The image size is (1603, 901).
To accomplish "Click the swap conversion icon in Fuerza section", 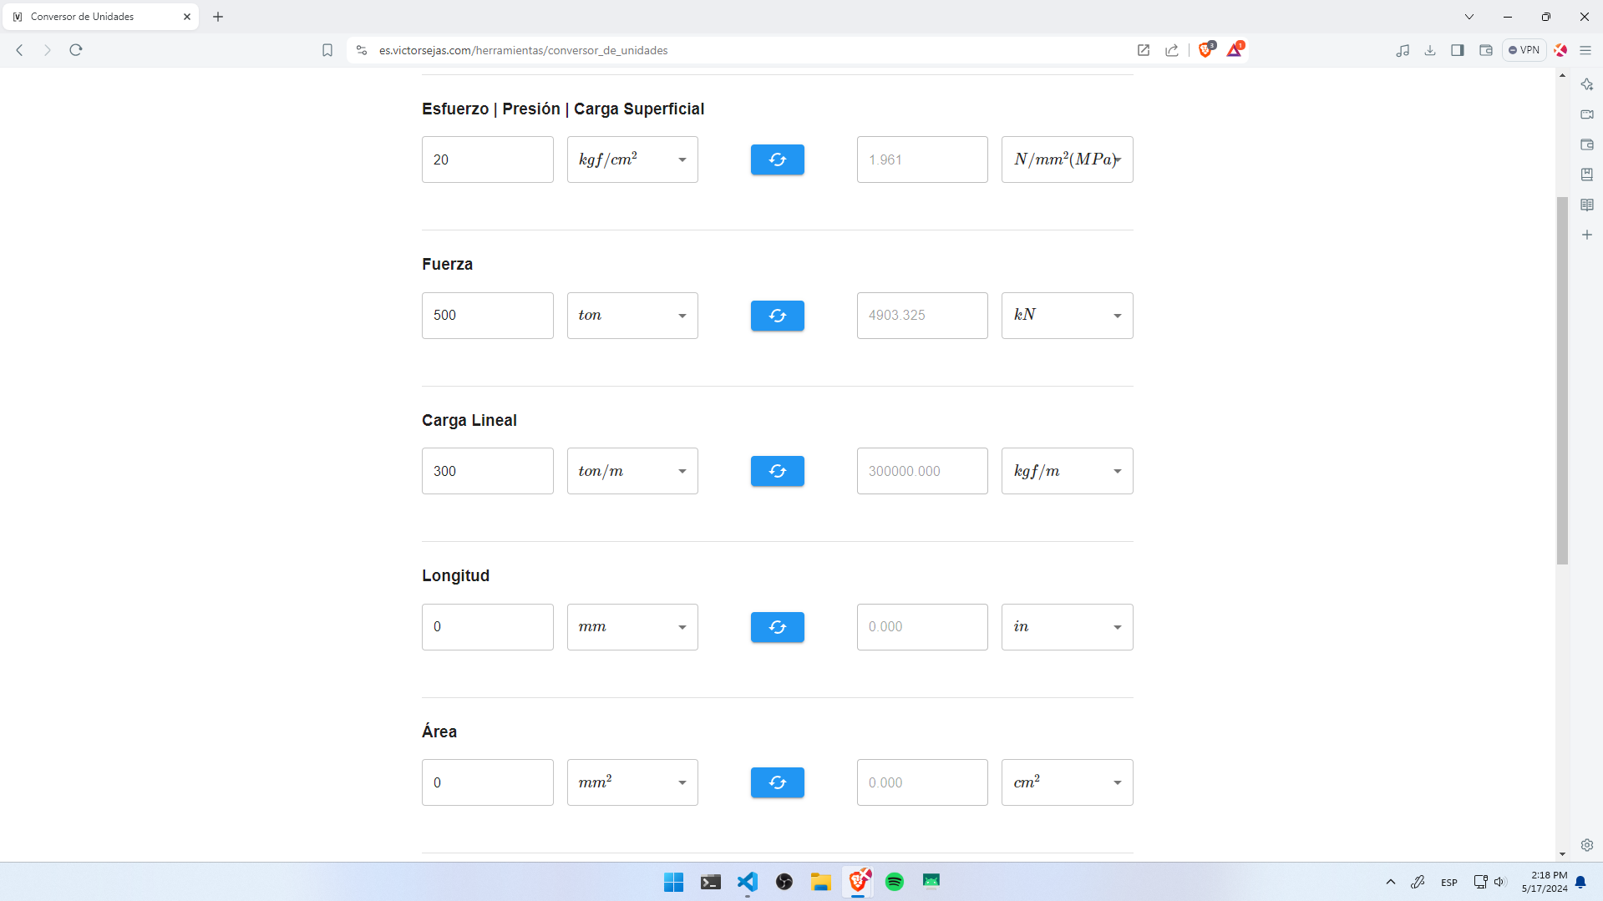I will pos(777,316).
